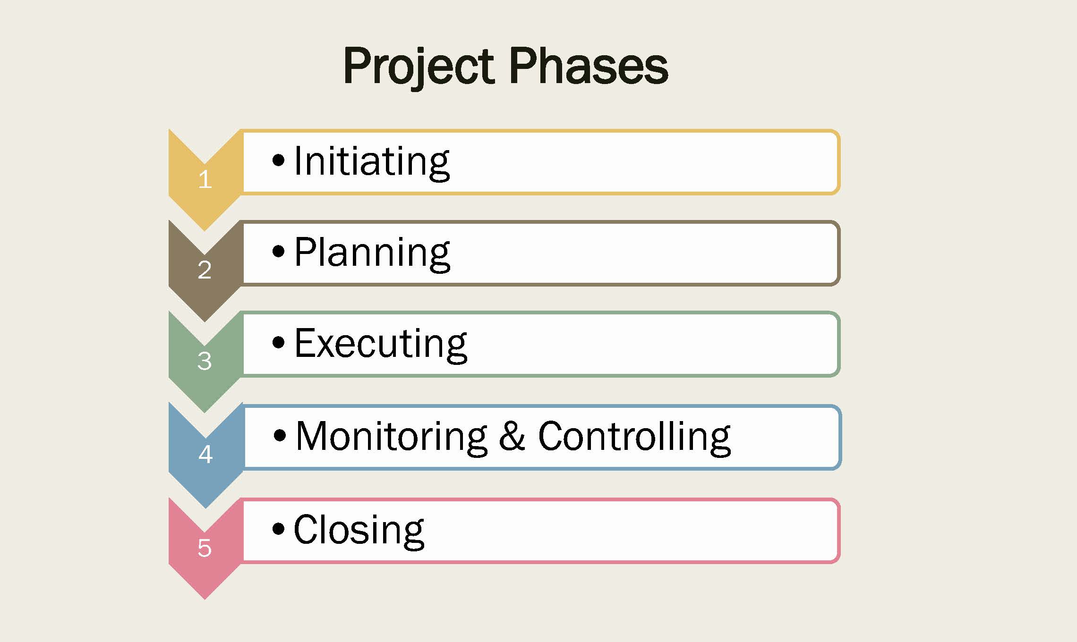Click the yellow chevron numbered 1

(205, 180)
